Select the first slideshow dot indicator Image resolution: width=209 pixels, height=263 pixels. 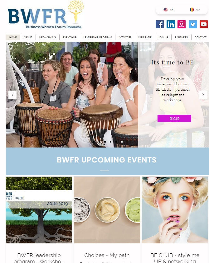(94, 142)
